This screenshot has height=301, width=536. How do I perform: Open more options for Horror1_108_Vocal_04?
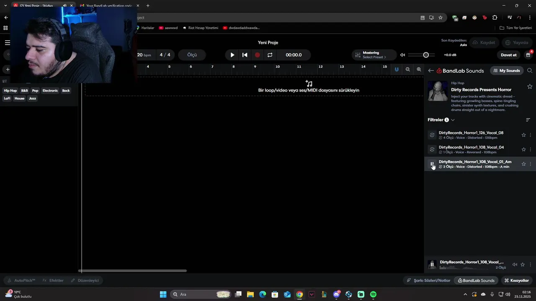point(531,149)
